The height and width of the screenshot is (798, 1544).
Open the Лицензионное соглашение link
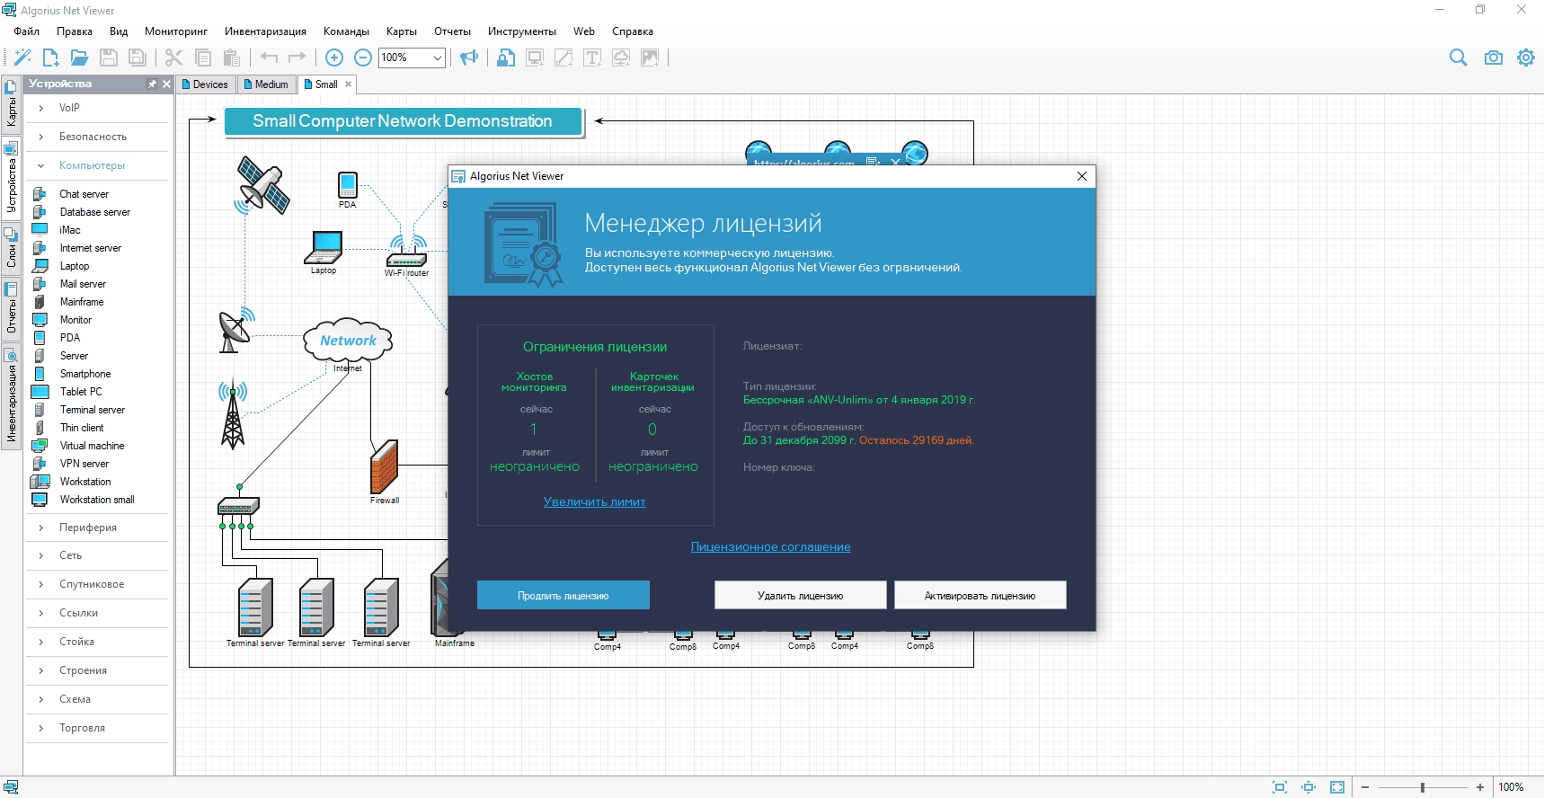point(770,547)
